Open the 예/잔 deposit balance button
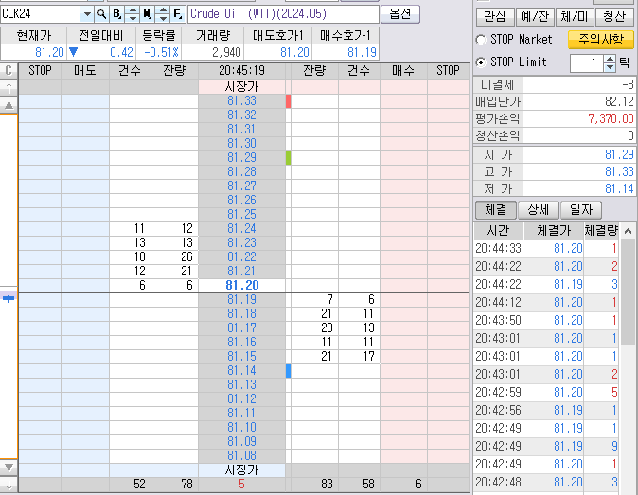This screenshot has width=638, height=495. pos(535,17)
